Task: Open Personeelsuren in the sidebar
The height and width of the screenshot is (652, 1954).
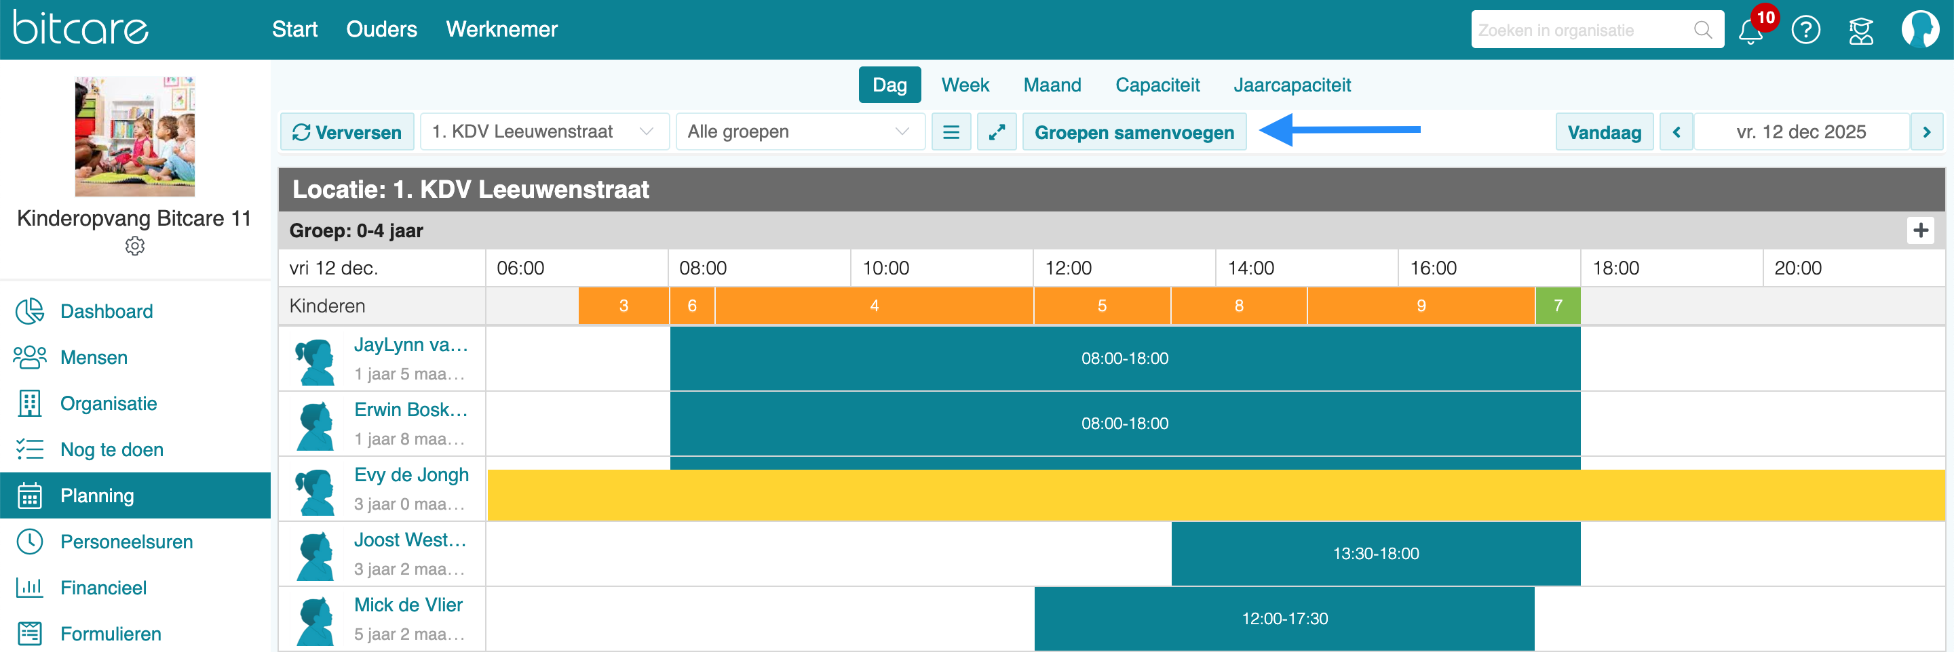Action: click(x=126, y=542)
